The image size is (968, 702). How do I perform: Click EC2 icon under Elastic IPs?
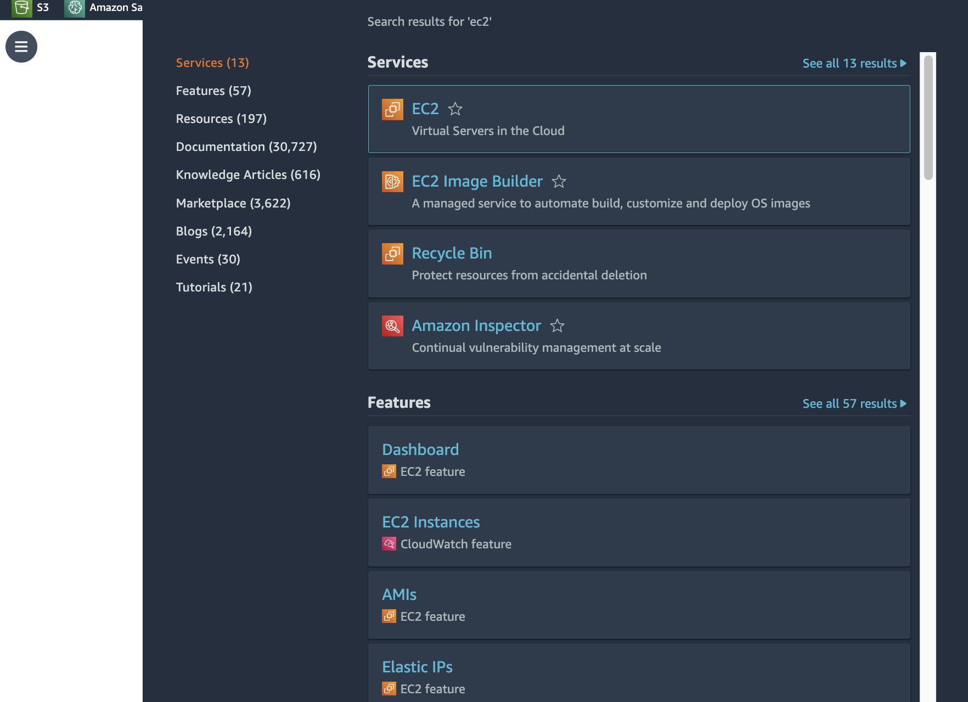[389, 689]
